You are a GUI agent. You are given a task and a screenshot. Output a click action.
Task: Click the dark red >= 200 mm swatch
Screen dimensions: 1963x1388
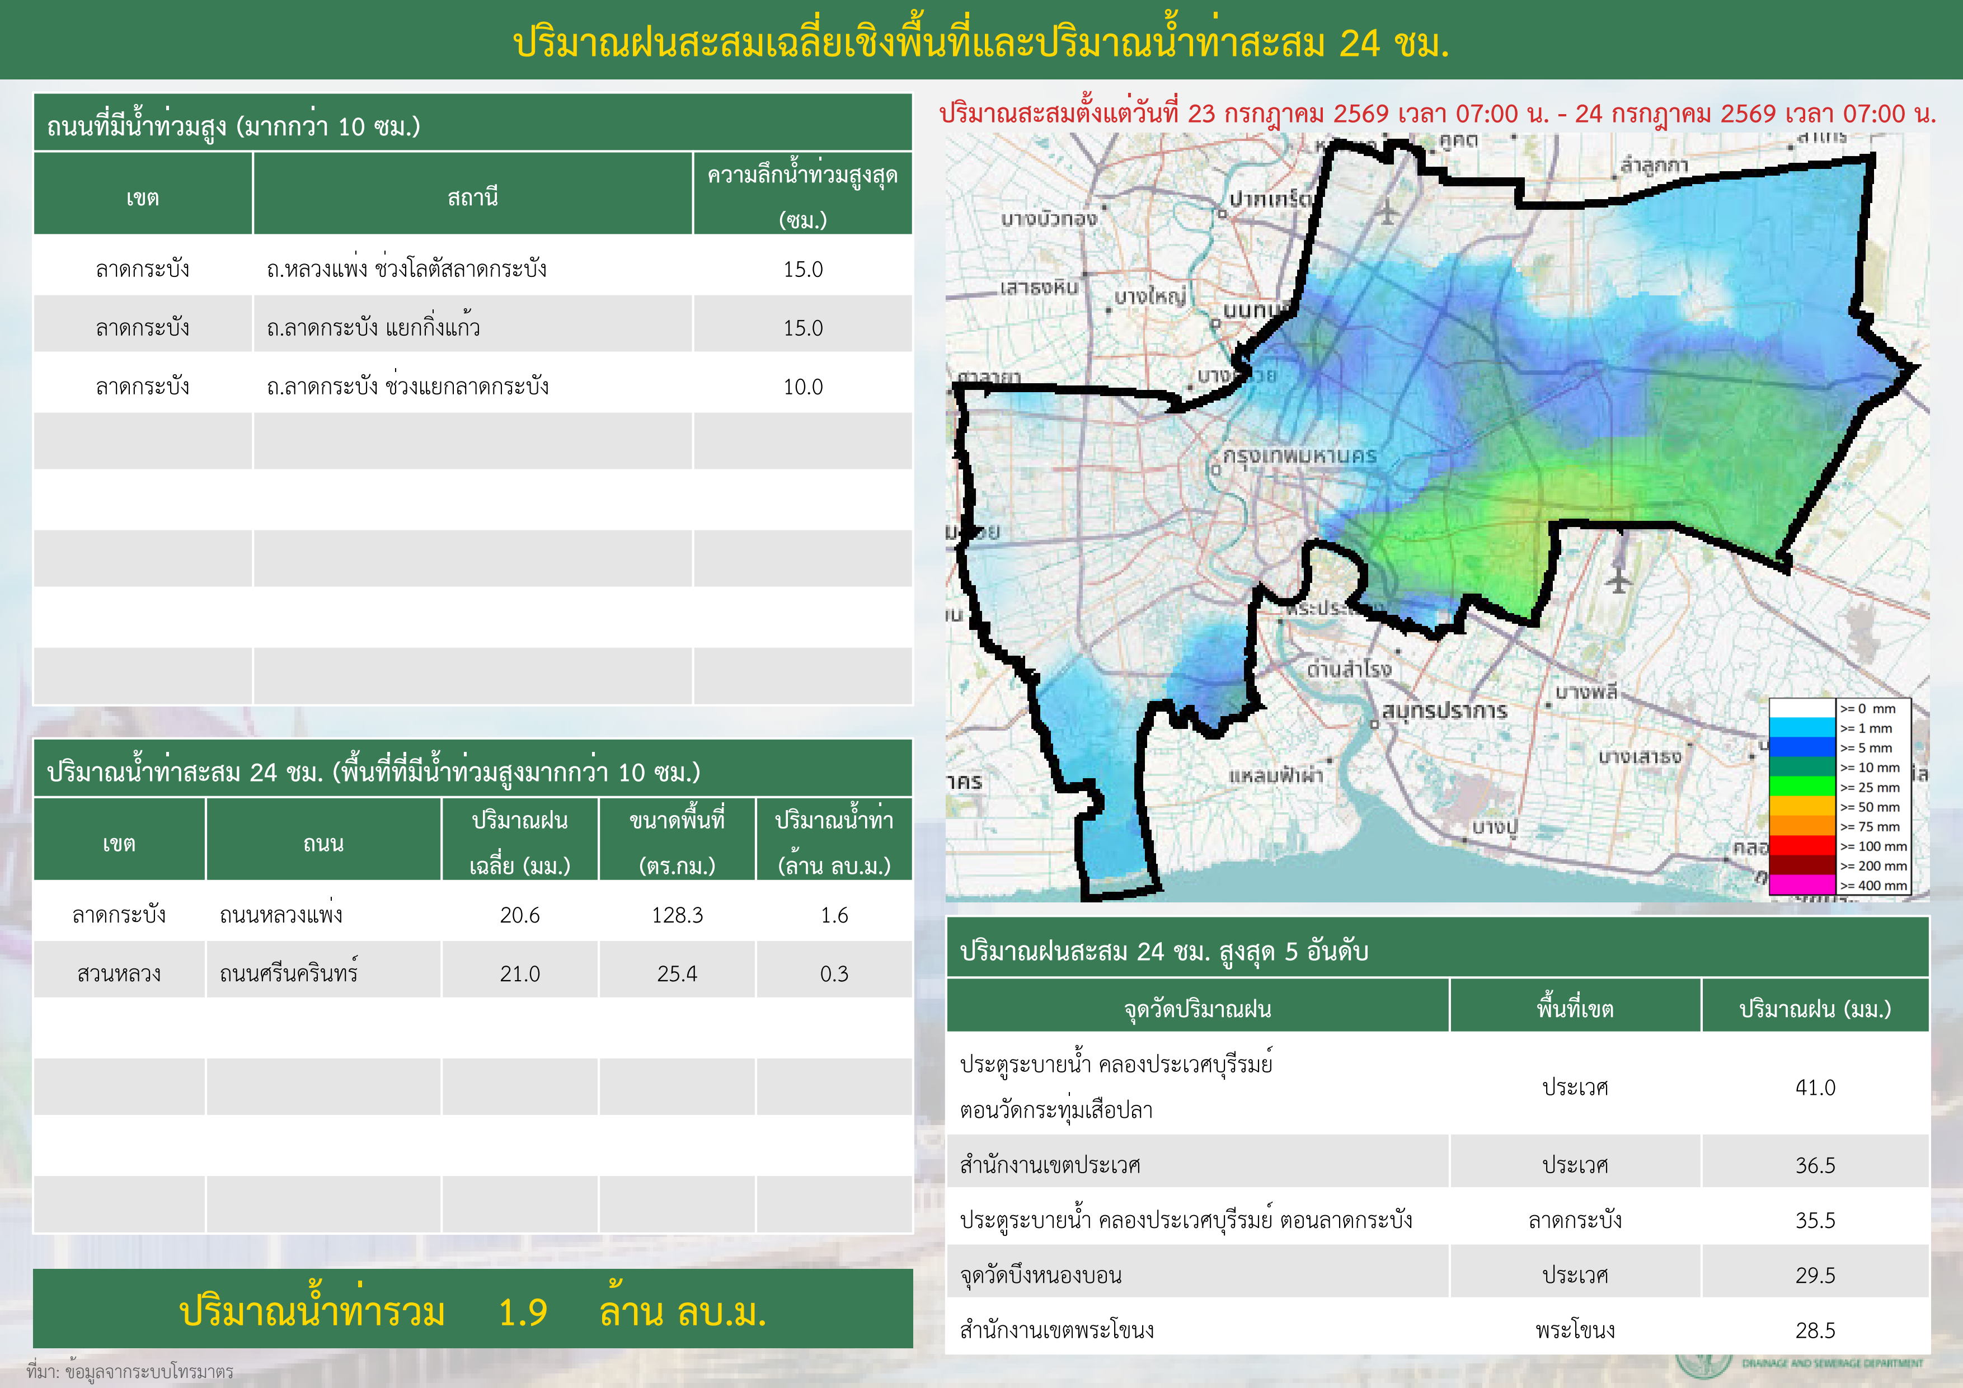1802,866
